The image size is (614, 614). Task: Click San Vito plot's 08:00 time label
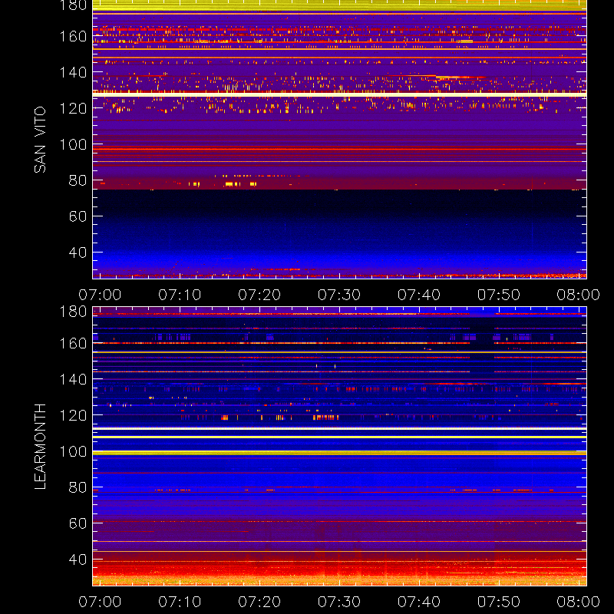(579, 295)
